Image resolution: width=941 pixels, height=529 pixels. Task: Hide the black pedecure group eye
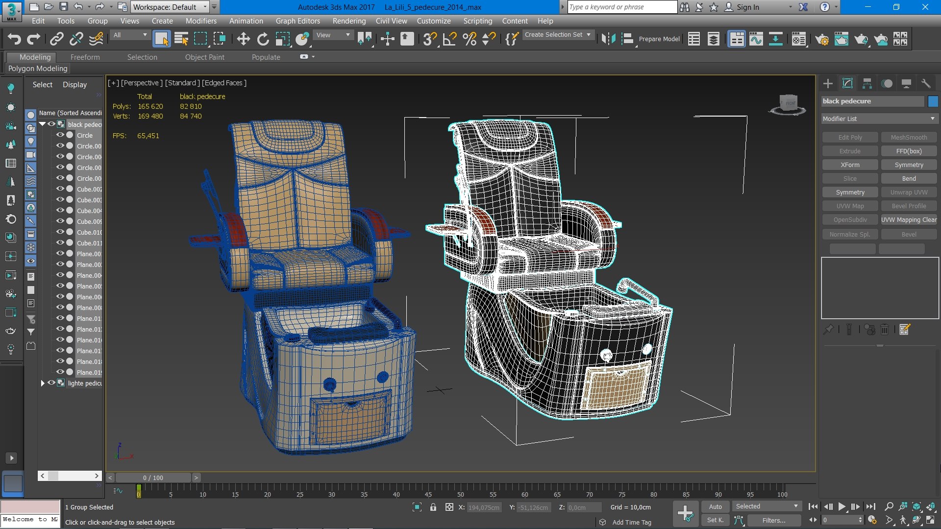point(51,124)
